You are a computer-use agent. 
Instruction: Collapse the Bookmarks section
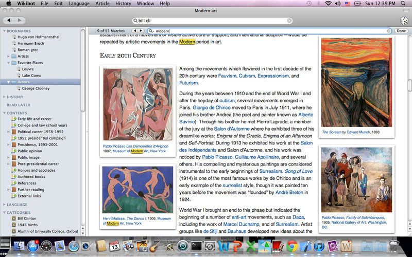pyautogui.click(x=4, y=31)
